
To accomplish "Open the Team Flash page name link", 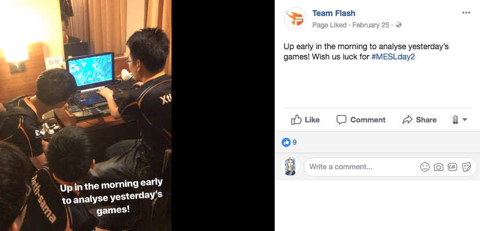I will pyautogui.click(x=334, y=13).
